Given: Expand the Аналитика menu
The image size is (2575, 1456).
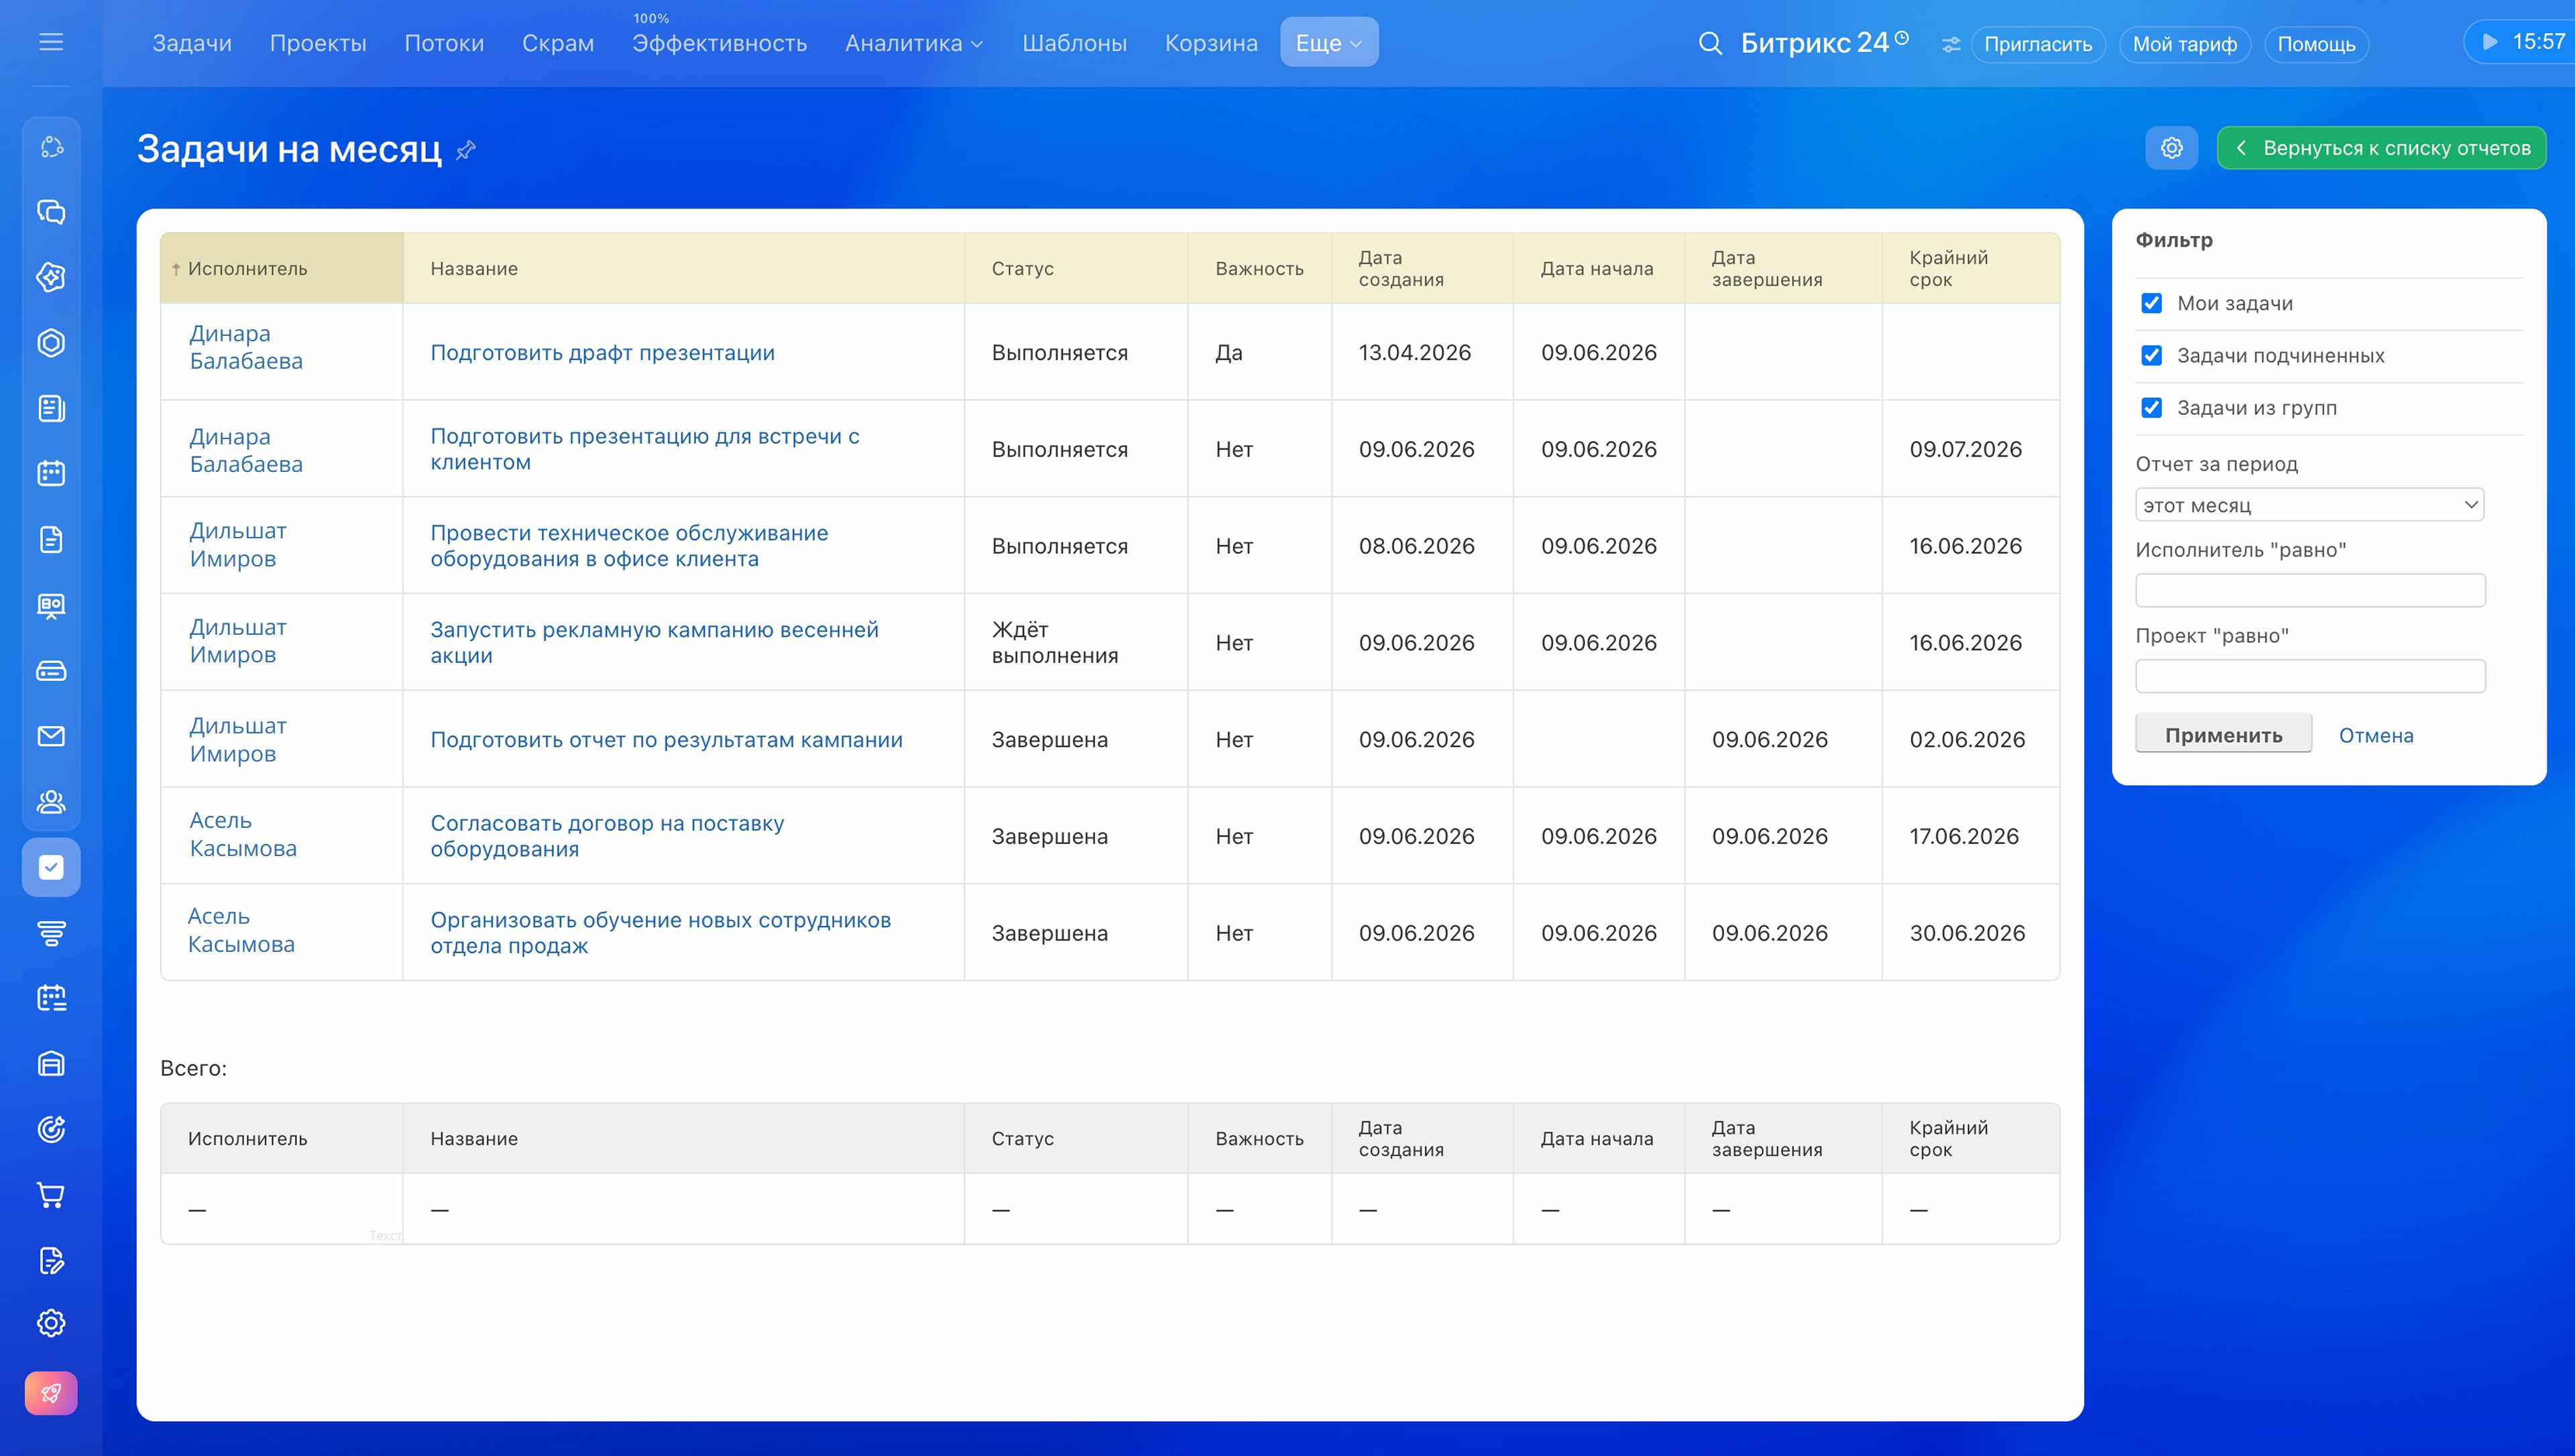Looking at the screenshot, I should (x=914, y=43).
